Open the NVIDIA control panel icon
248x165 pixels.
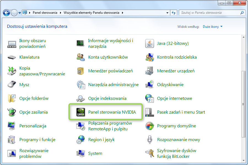tap(81, 112)
